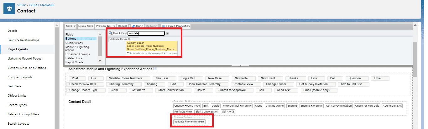428x129 pixels.
Task: Expand the Preview As dropdown
Action: pos(114,26)
